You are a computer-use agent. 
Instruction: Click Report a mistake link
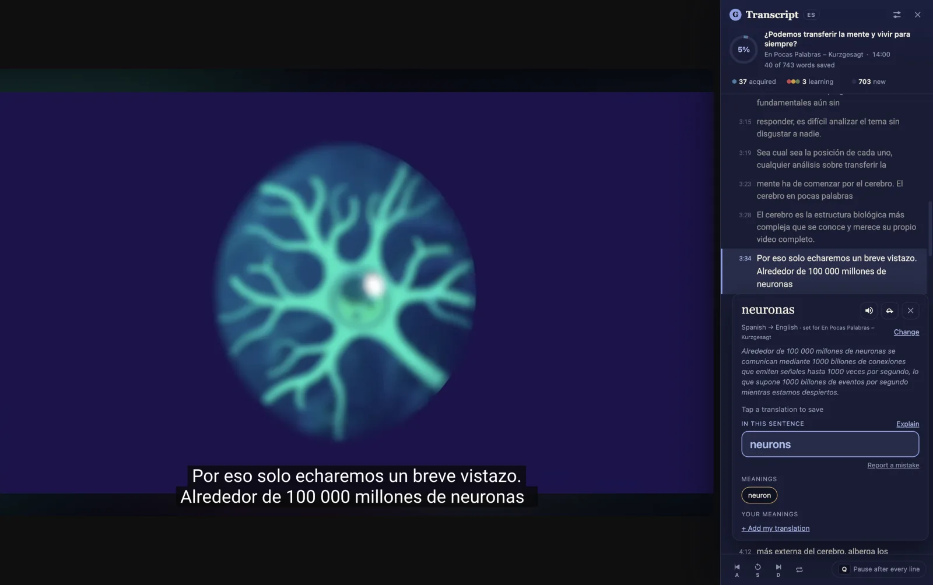pyautogui.click(x=893, y=465)
